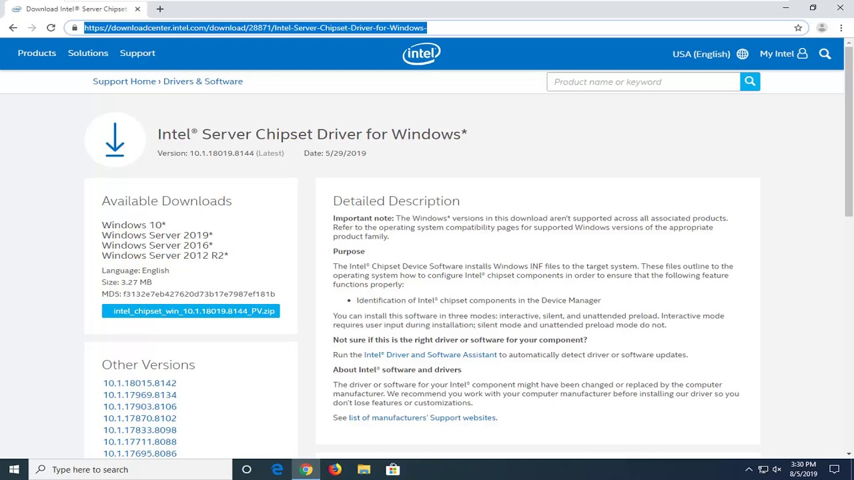Open version 10.1.17695.8086
The image size is (854, 480).
[139, 453]
